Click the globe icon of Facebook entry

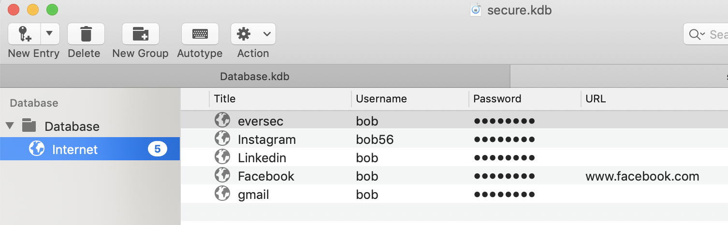(222, 175)
